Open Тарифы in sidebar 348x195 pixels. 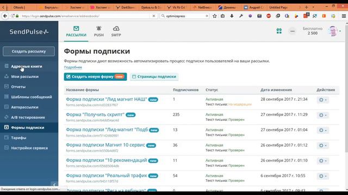18,138
